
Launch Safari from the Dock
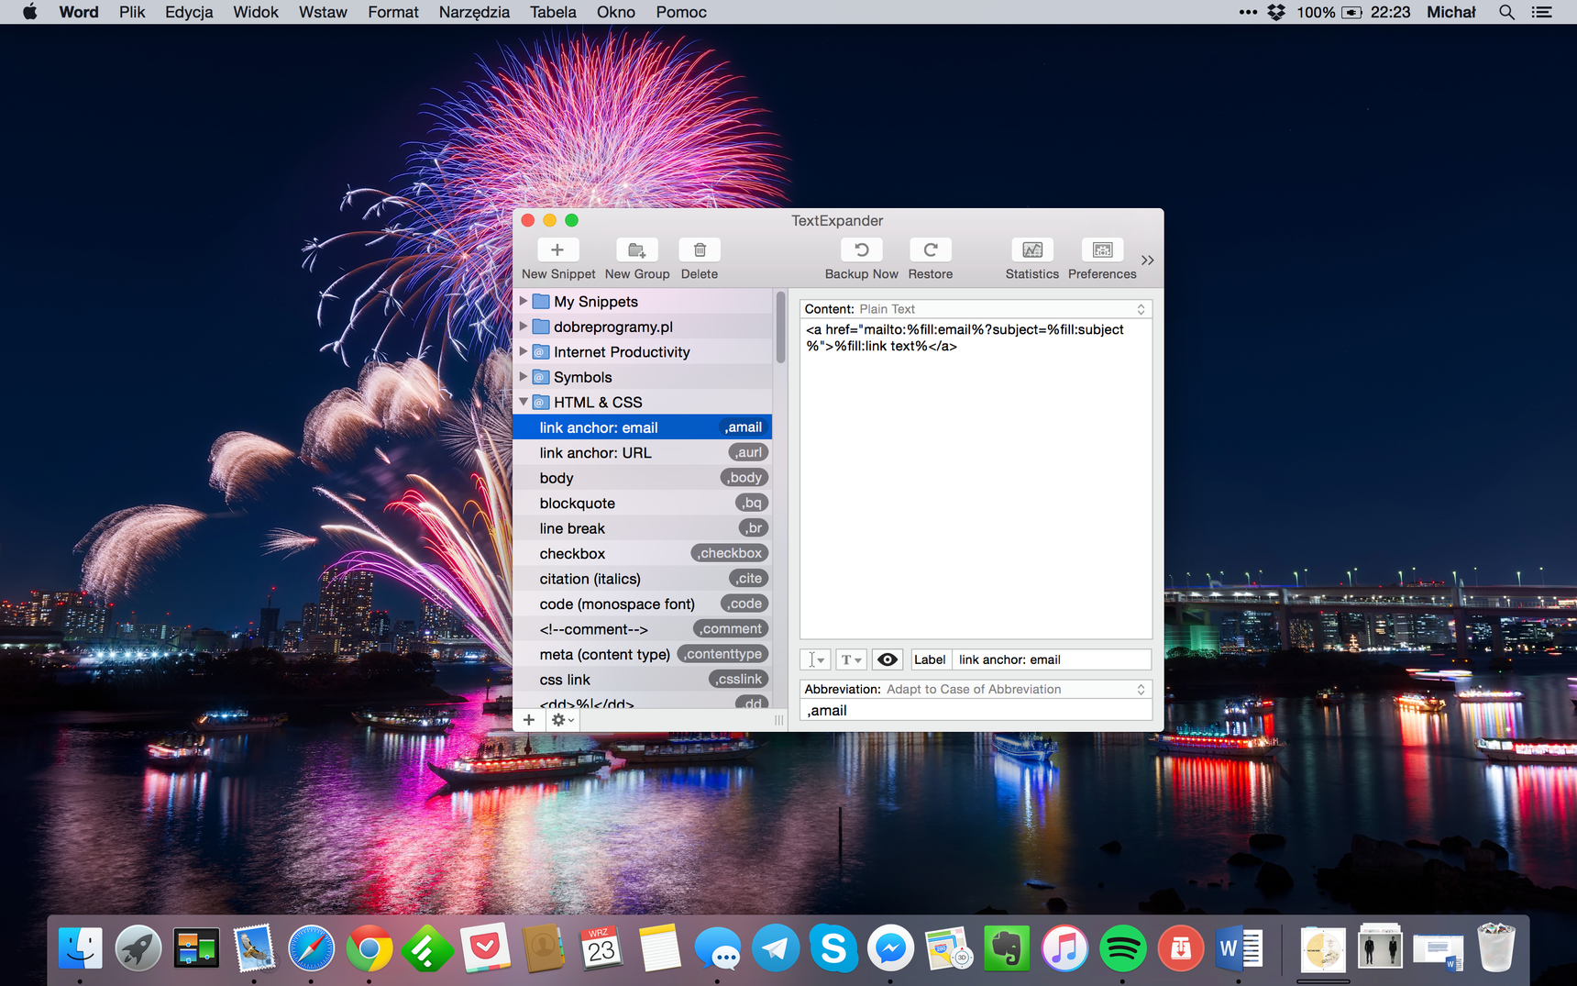tap(312, 947)
